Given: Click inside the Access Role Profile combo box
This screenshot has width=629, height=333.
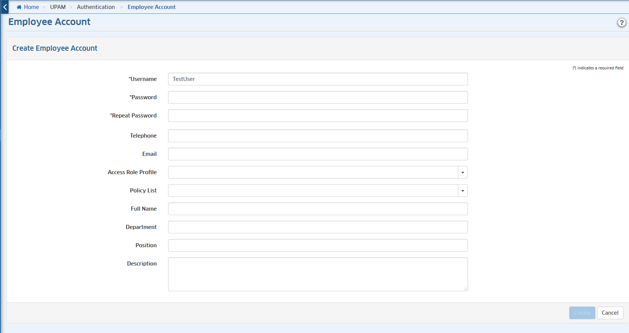Looking at the screenshot, I should (x=313, y=172).
